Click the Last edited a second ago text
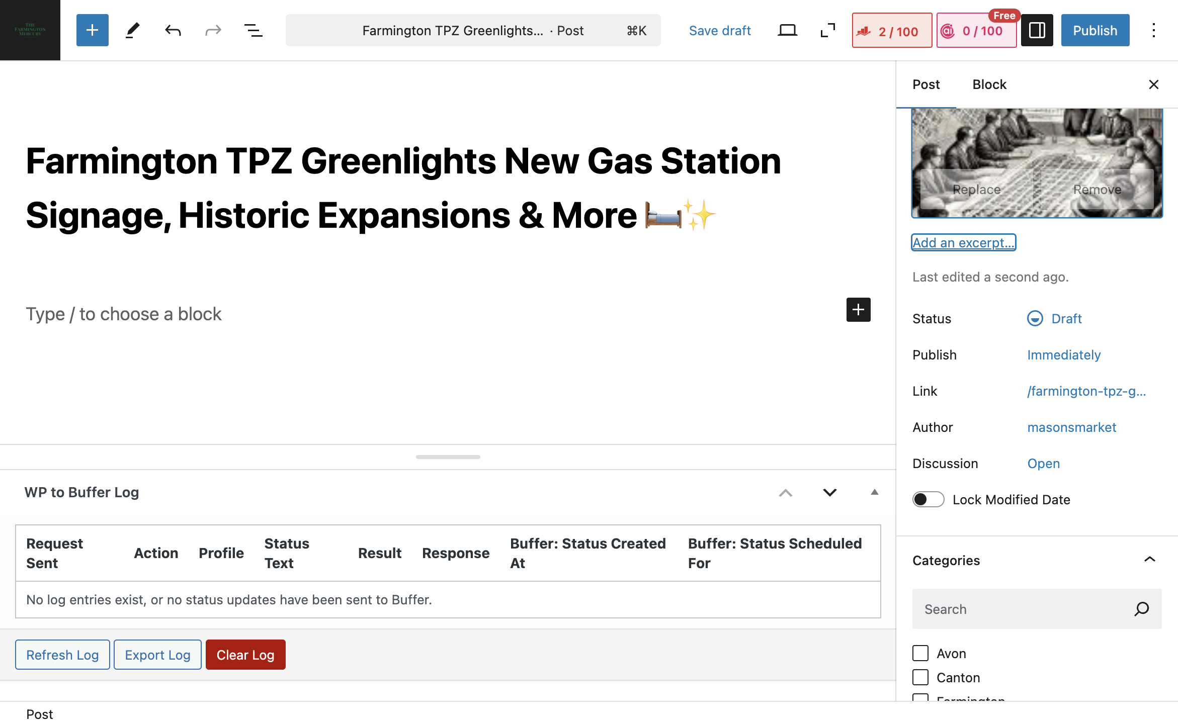Screen dimensions: 1178x726 coord(990,277)
